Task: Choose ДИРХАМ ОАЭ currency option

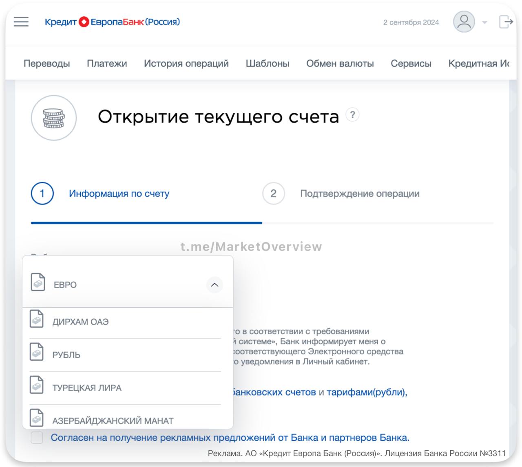Action: point(125,322)
